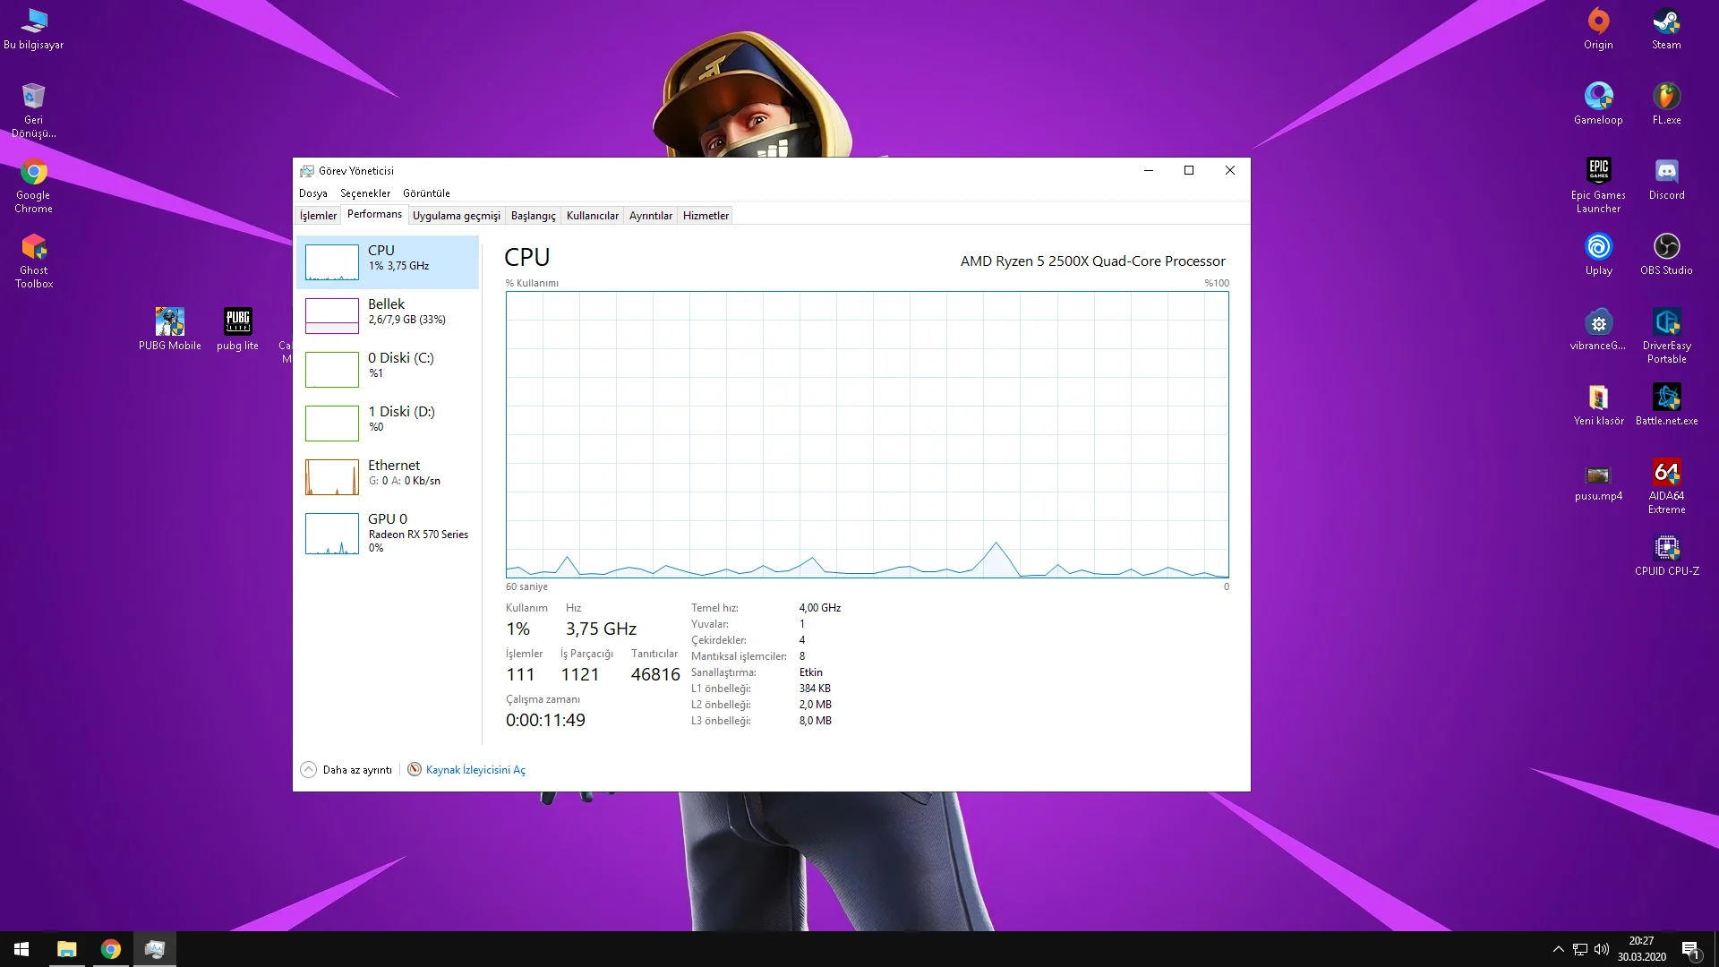Open Google Chrome from the taskbar
Image resolution: width=1719 pixels, height=967 pixels.
(x=111, y=949)
